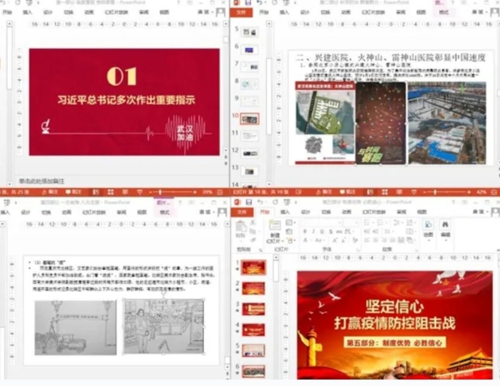Viewport: 500px width, 386px height.
Task: Toggle Underline formatting in bottom-right ribbon
Action: pos(322,231)
